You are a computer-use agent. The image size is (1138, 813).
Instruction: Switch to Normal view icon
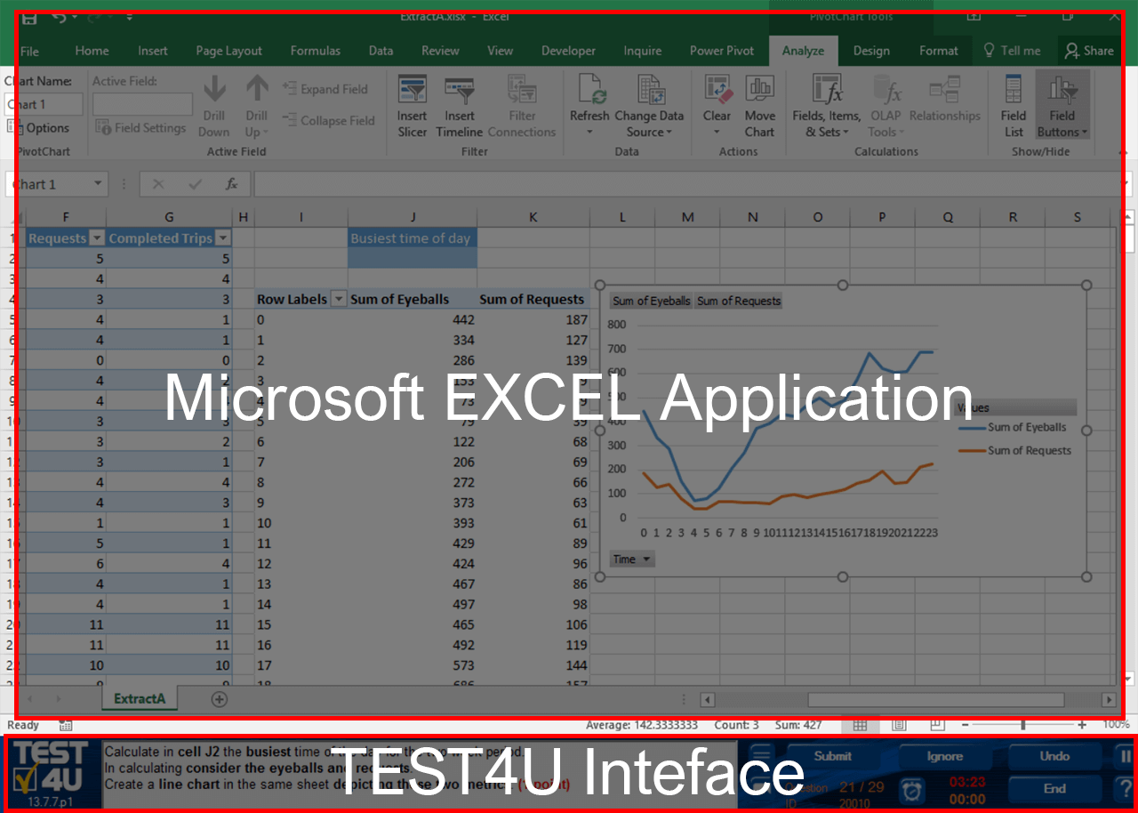(860, 725)
